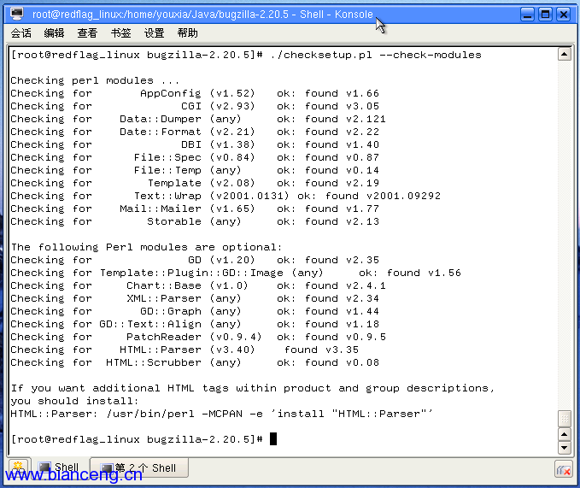
Task: Click the Date::Format (v2.21) line
Action: point(195,132)
